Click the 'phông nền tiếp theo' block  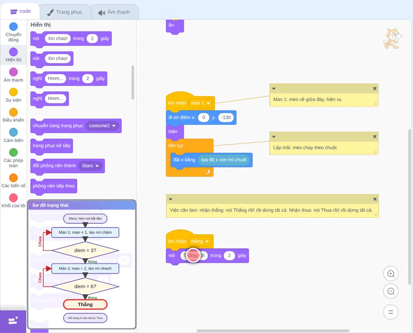coord(54,186)
